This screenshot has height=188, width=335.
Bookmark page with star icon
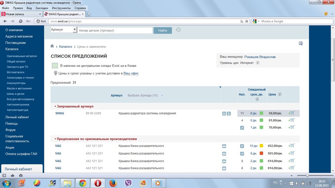pyautogui.click(x=247, y=21)
